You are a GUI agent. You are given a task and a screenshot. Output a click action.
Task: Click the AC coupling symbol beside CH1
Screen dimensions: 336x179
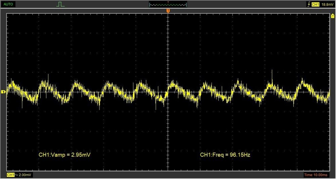click(x=16, y=175)
